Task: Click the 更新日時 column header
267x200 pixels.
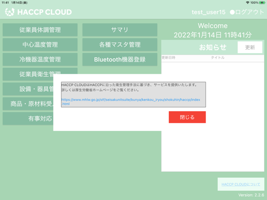Action: click(x=168, y=57)
